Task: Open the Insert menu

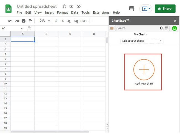Action: point(49,12)
